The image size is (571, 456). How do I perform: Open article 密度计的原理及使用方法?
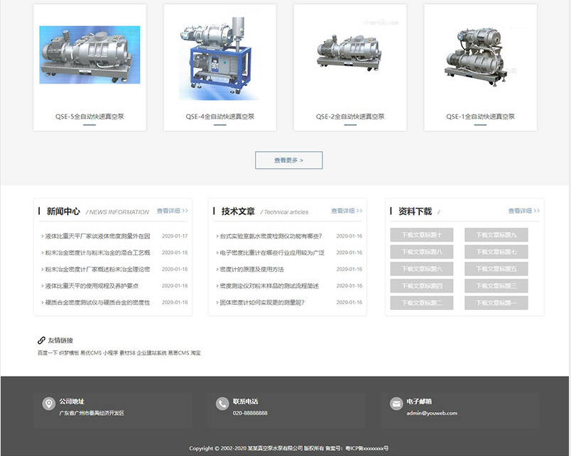252,269
